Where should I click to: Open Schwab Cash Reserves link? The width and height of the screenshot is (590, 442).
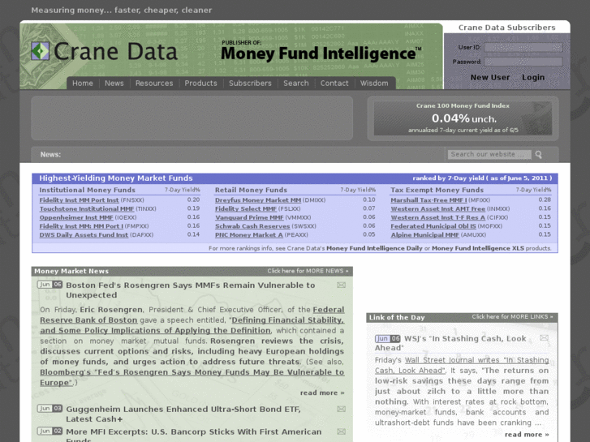(x=252, y=226)
